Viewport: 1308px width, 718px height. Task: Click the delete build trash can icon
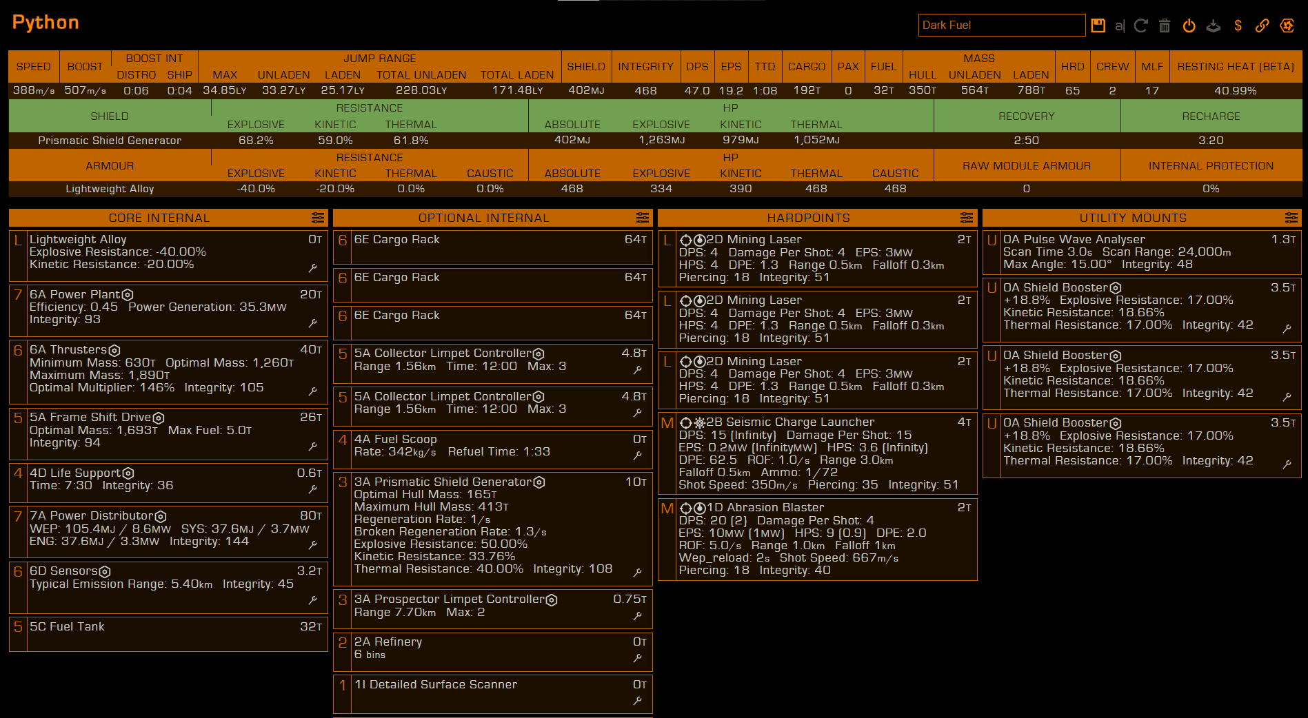pyautogui.click(x=1165, y=25)
